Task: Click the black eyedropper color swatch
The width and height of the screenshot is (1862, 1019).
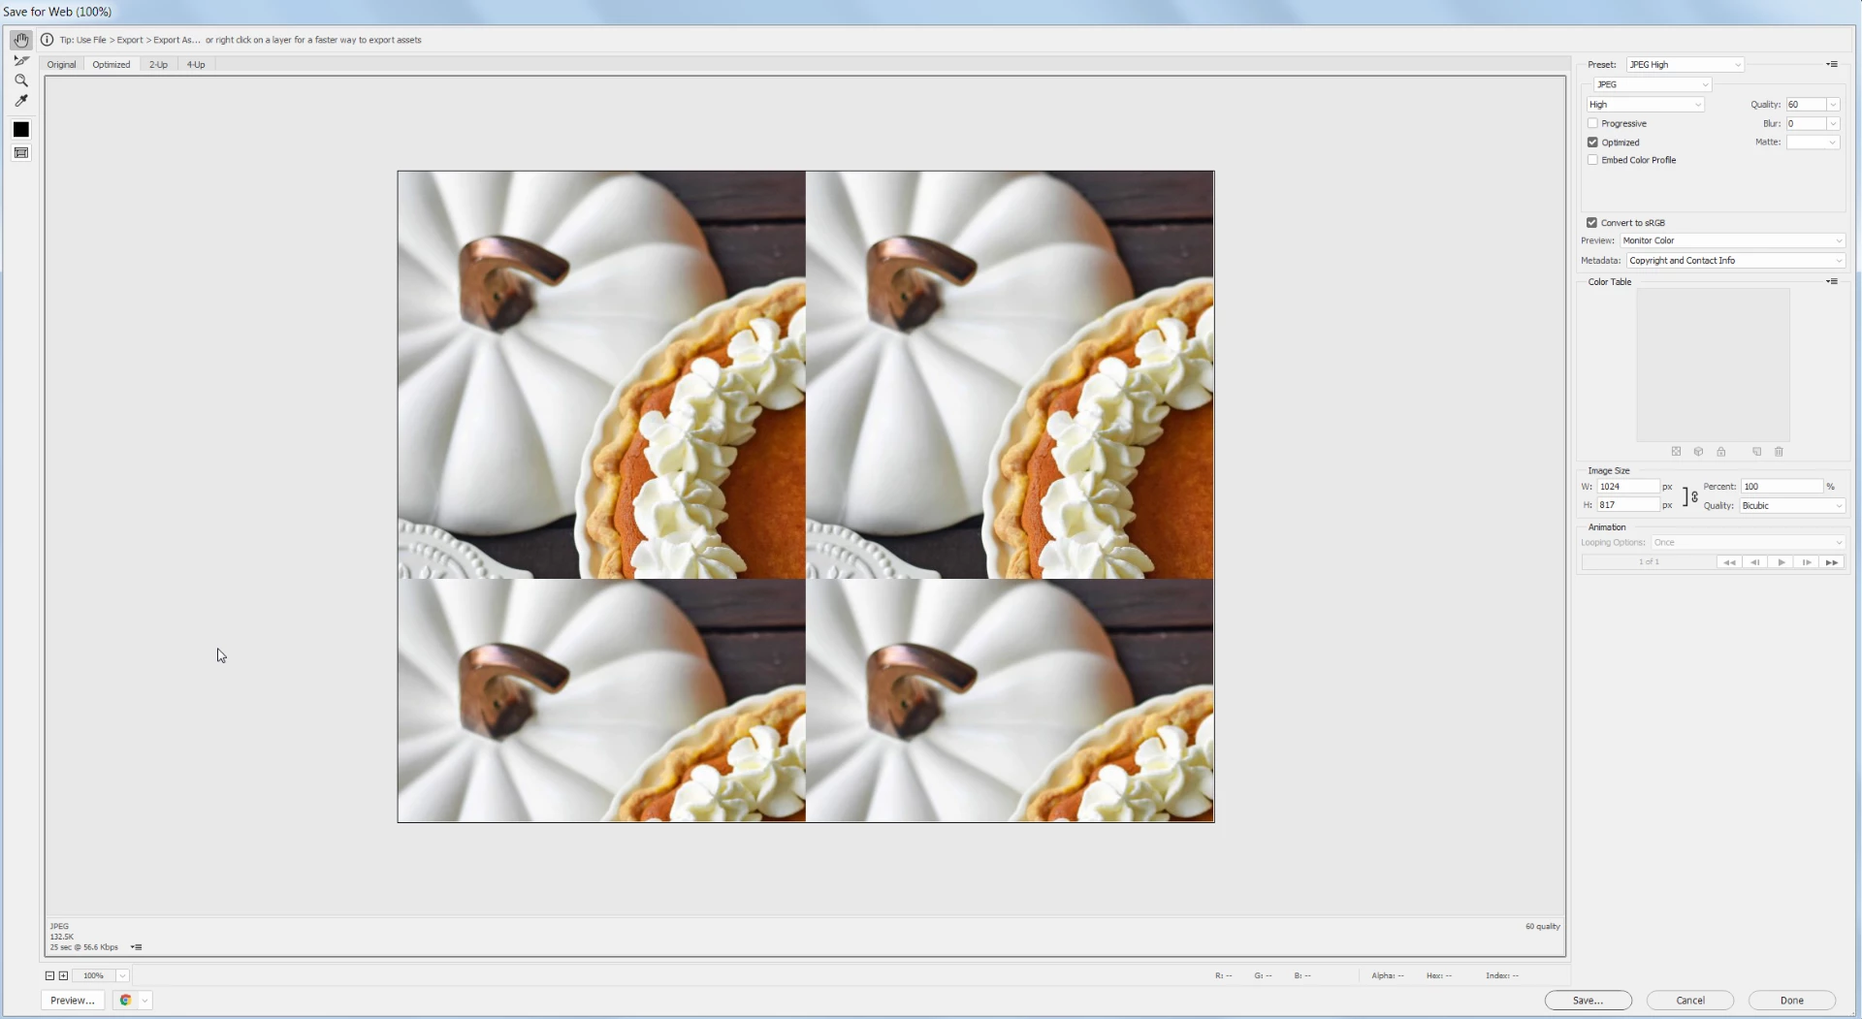Action: pyautogui.click(x=21, y=130)
